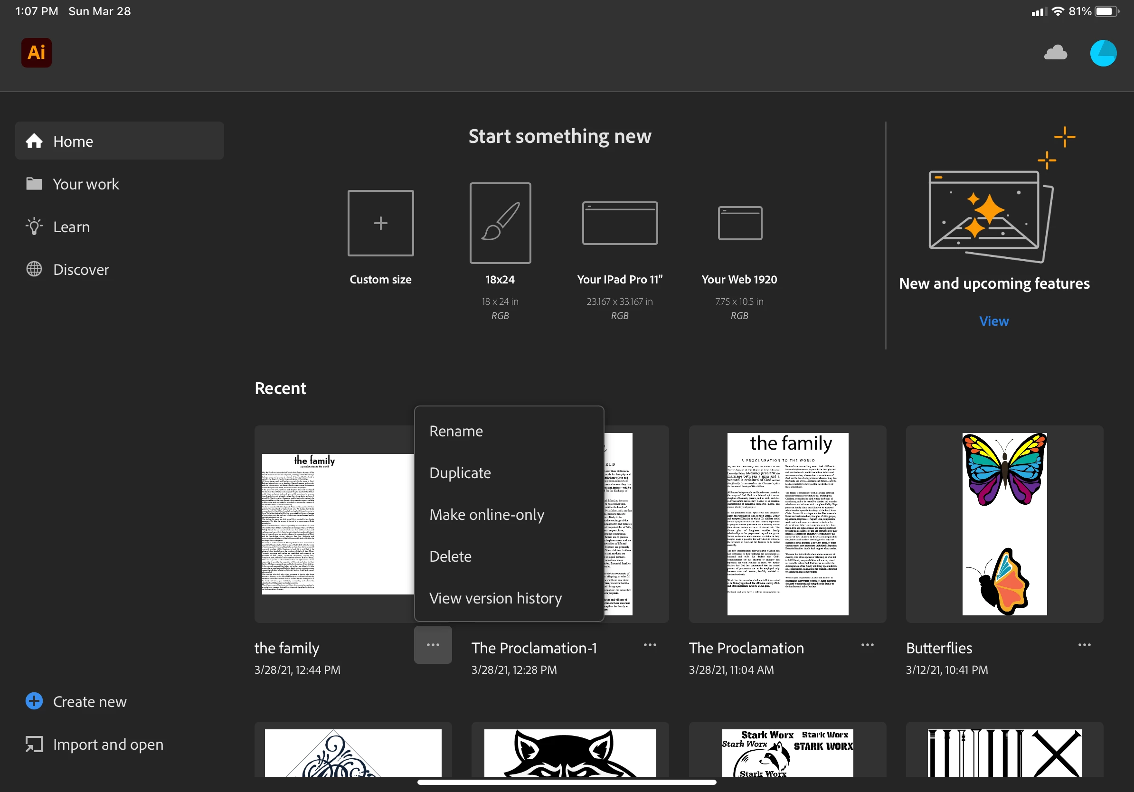
Task: Open more options for The Proclamation-1
Action: [650, 645]
